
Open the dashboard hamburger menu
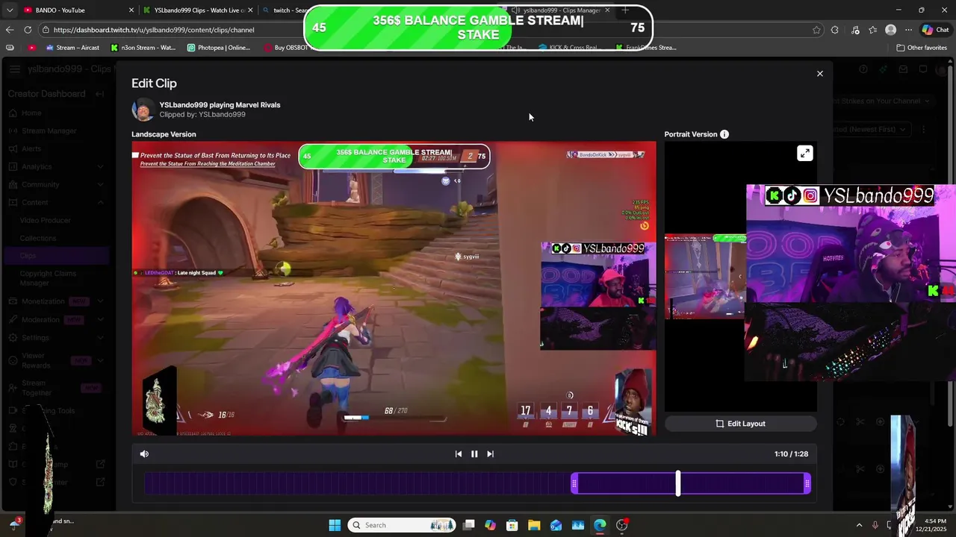tap(15, 69)
